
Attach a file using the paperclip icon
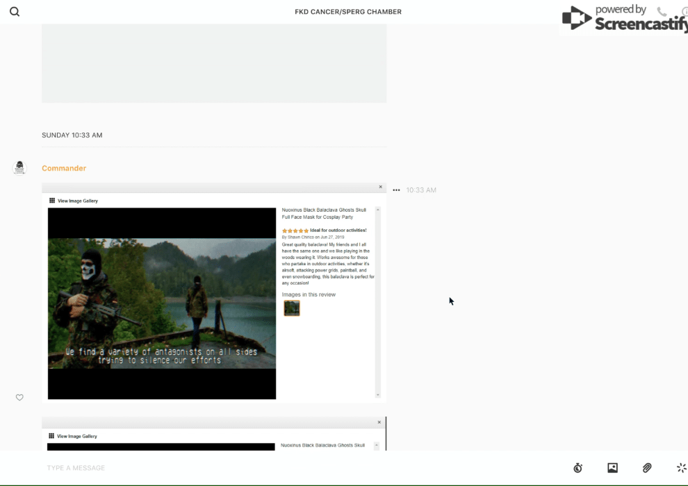[647, 468]
